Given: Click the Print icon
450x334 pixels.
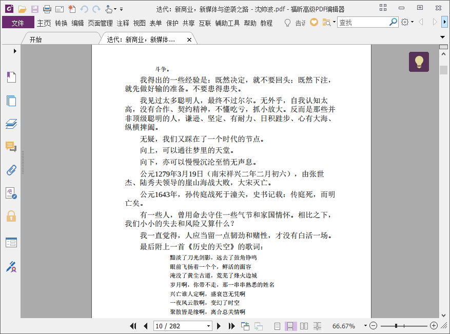Looking at the screenshot, I should tap(47, 9).
